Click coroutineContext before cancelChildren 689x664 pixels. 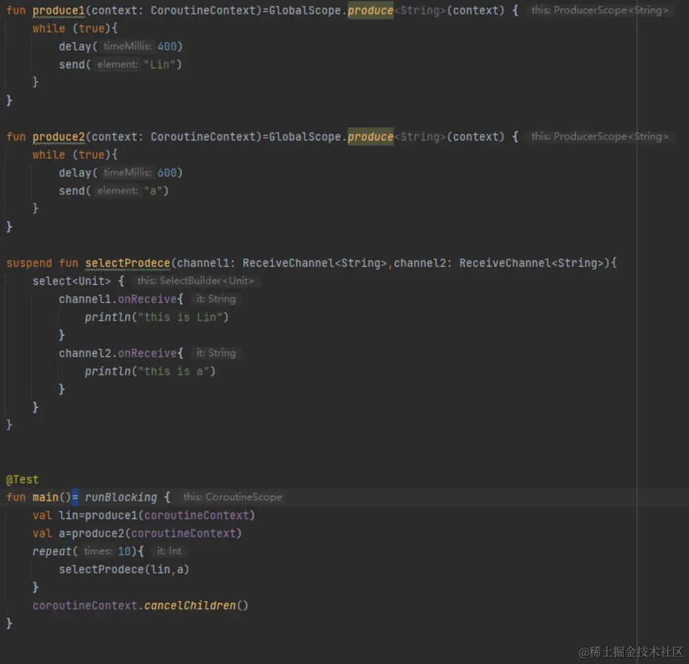85,606
